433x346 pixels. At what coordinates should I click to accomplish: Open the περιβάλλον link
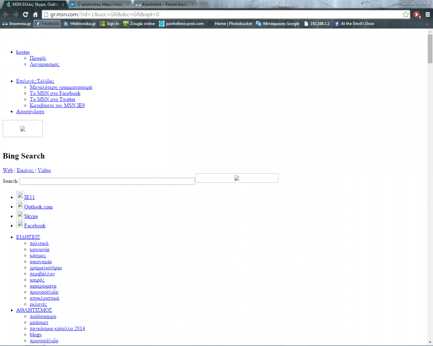pos(42,274)
